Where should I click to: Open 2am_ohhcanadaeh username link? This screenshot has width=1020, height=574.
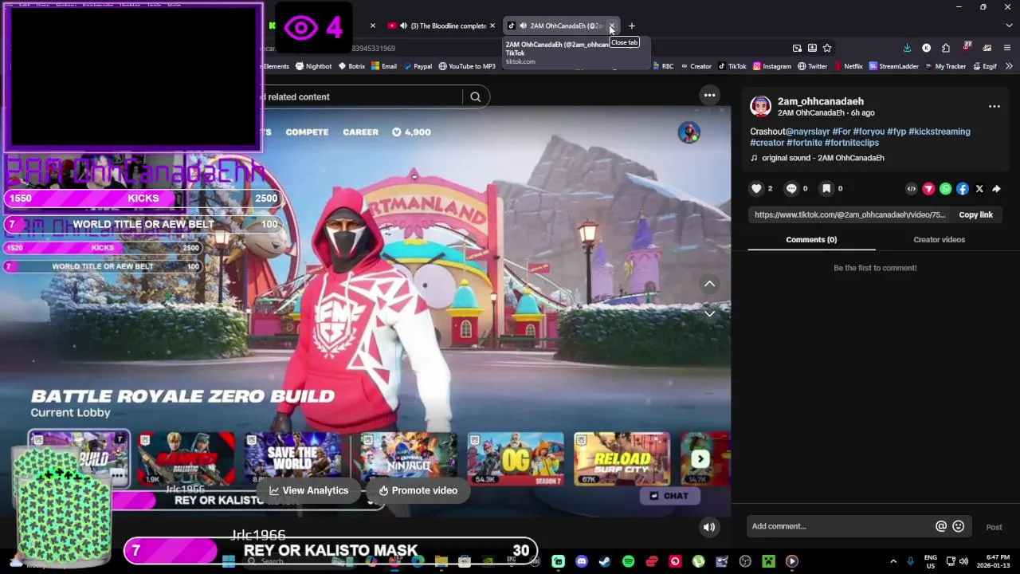point(821,101)
